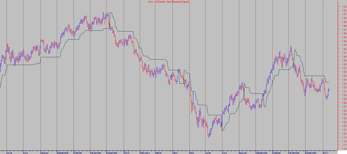Image resolution: width=347 pixels, height=154 pixels.
Task: Click the 1.35 price label on the scale
Action: tap(344, 76)
